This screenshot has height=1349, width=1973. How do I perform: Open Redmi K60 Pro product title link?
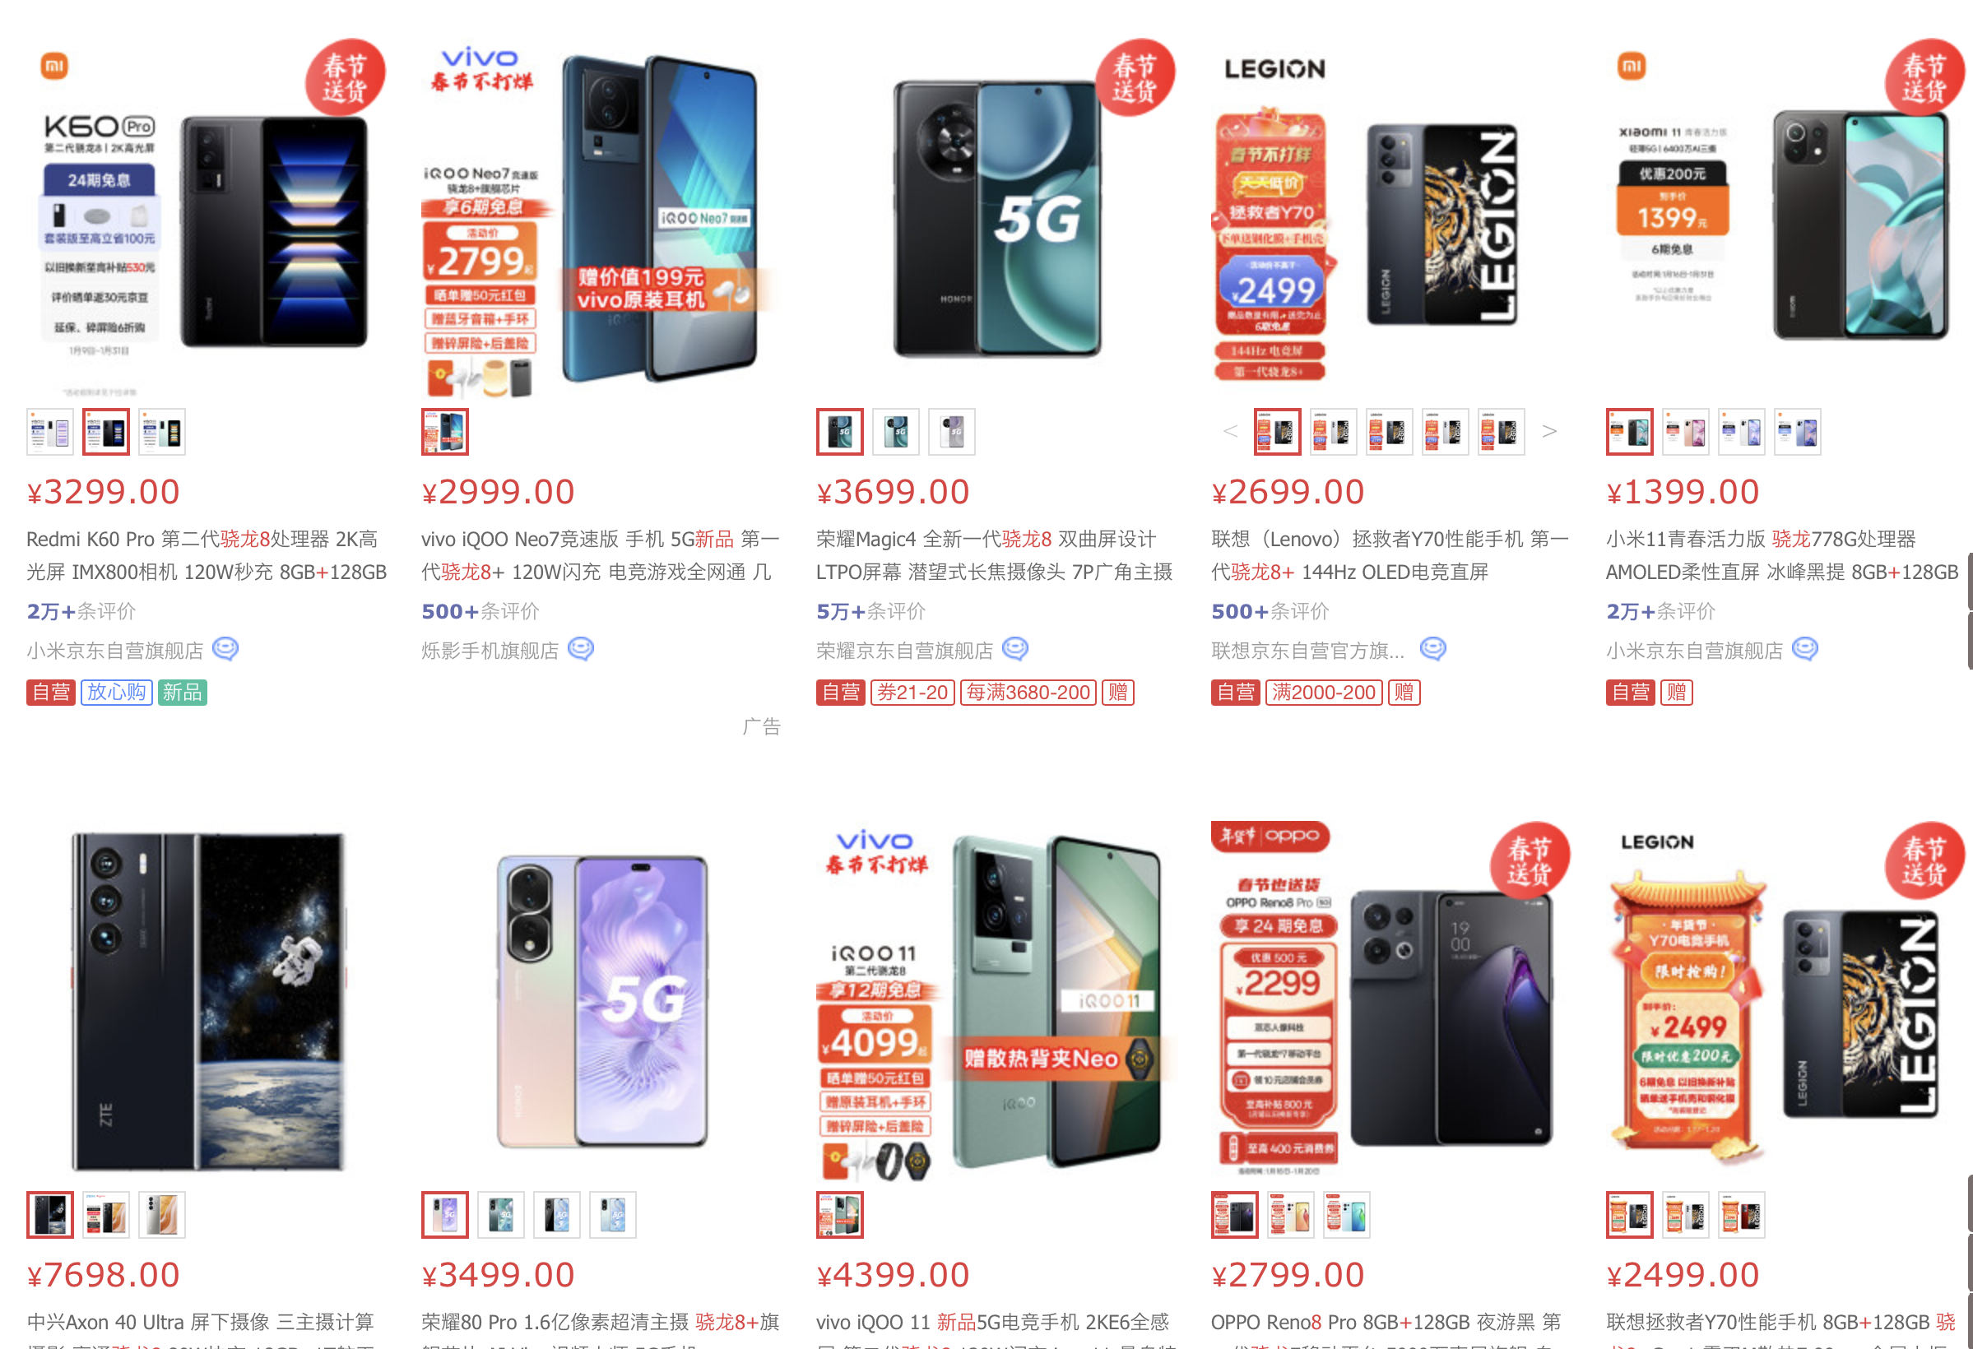(x=207, y=555)
